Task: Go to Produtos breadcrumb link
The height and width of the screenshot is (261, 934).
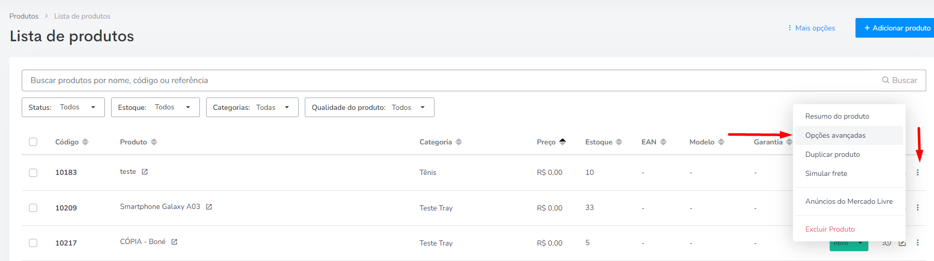Action: coord(24,16)
